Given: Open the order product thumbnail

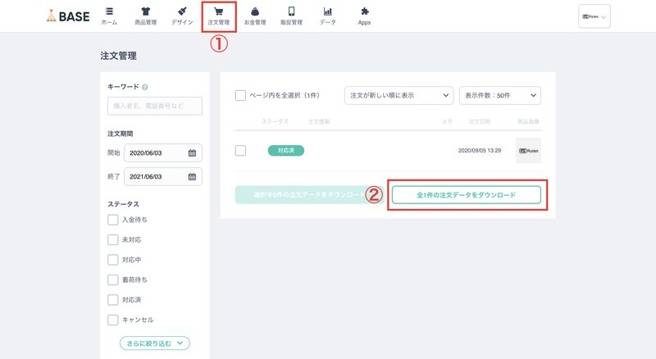Looking at the screenshot, I should [528, 150].
